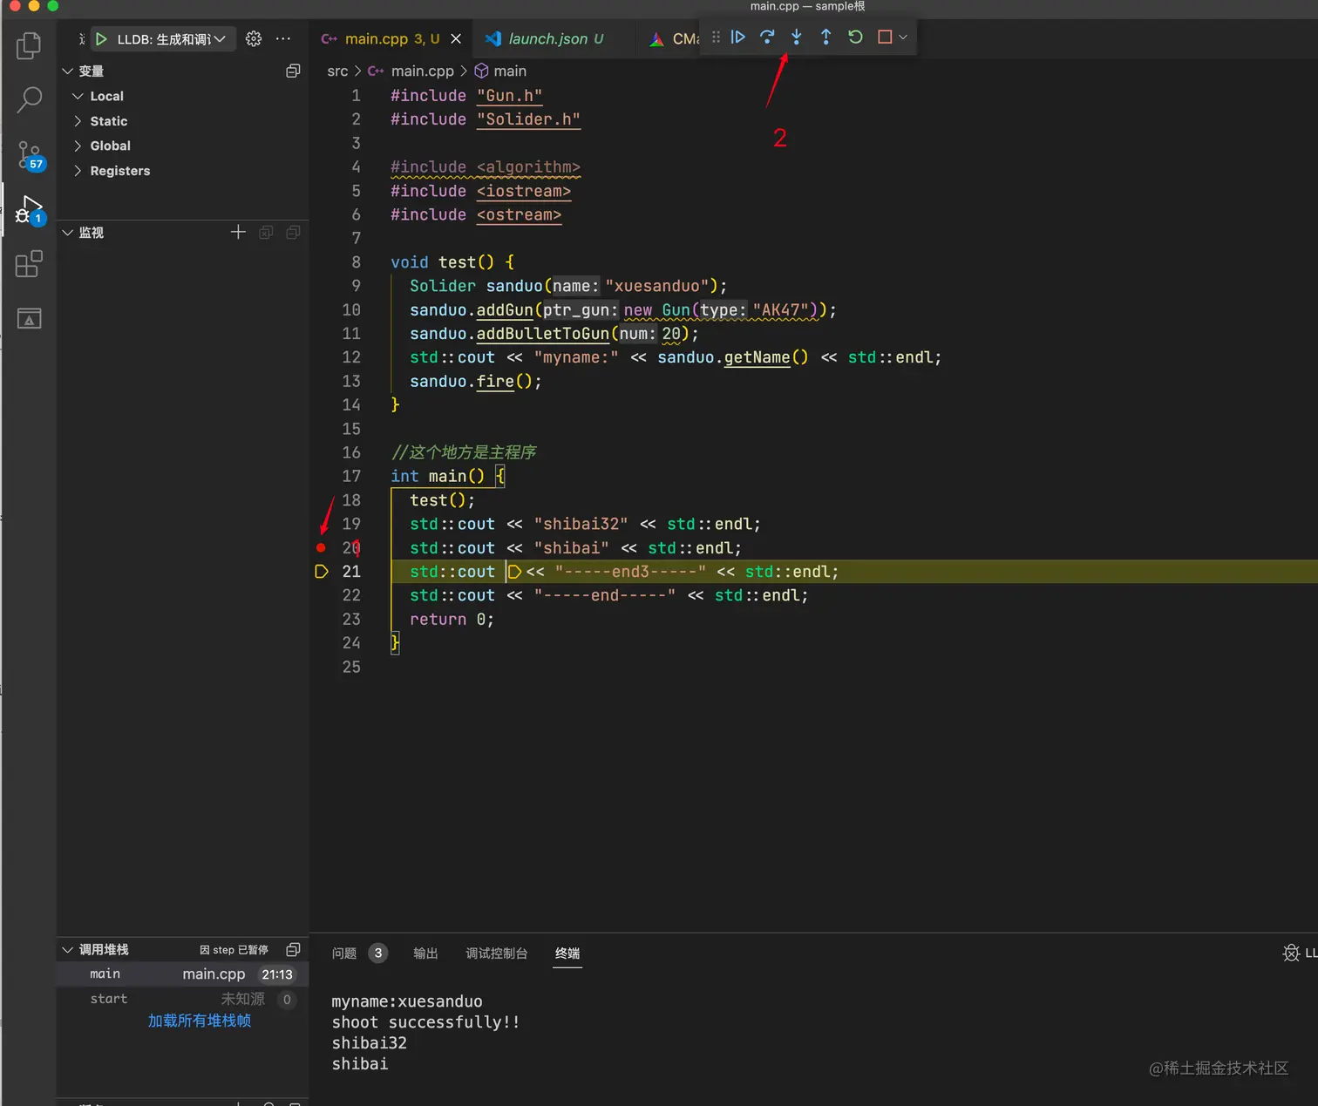The height and width of the screenshot is (1106, 1318).
Task: Click the Step Over debug button
Action: [x=767, y=37]
